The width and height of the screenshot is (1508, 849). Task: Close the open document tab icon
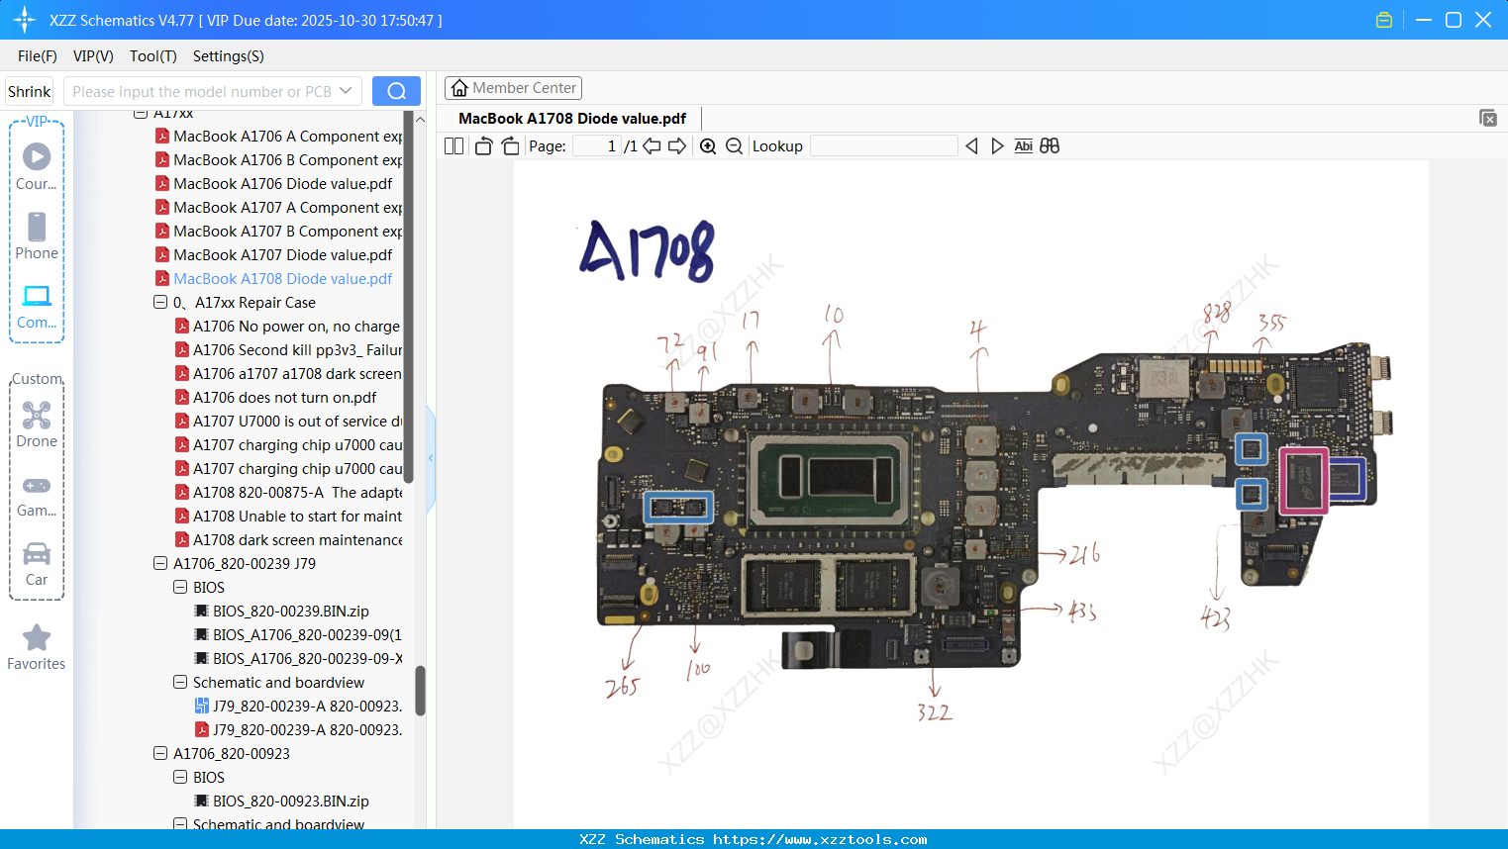(1488, 118)
